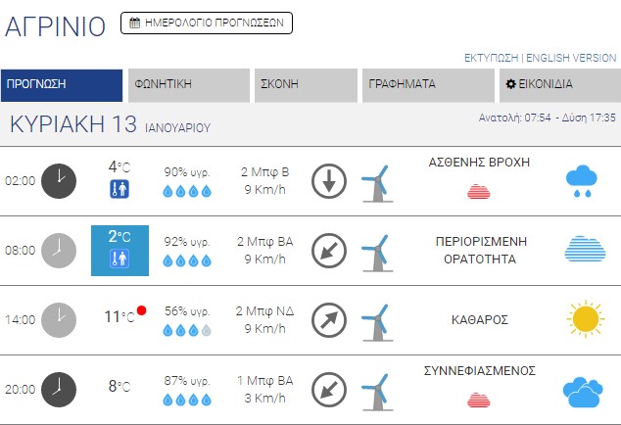Click the southwest wind arrow at 14:00
621x425 pixels.
pyautogui.click(x=329, y=319)
